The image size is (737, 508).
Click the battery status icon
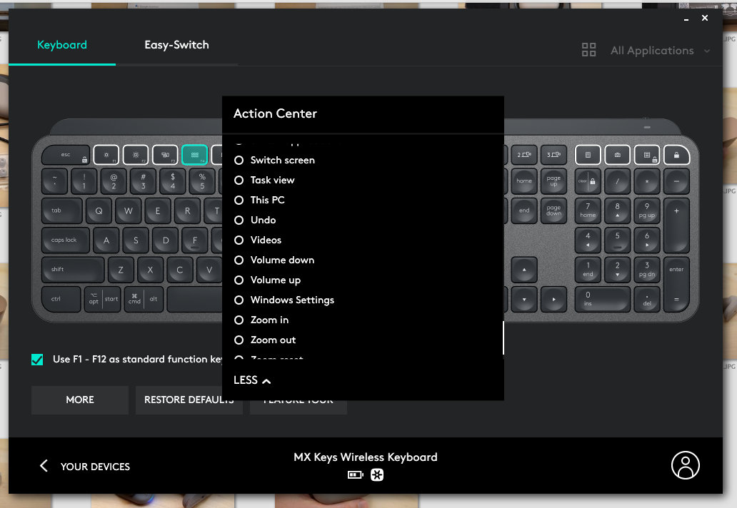pyautogui.click(x=356, y=475)
